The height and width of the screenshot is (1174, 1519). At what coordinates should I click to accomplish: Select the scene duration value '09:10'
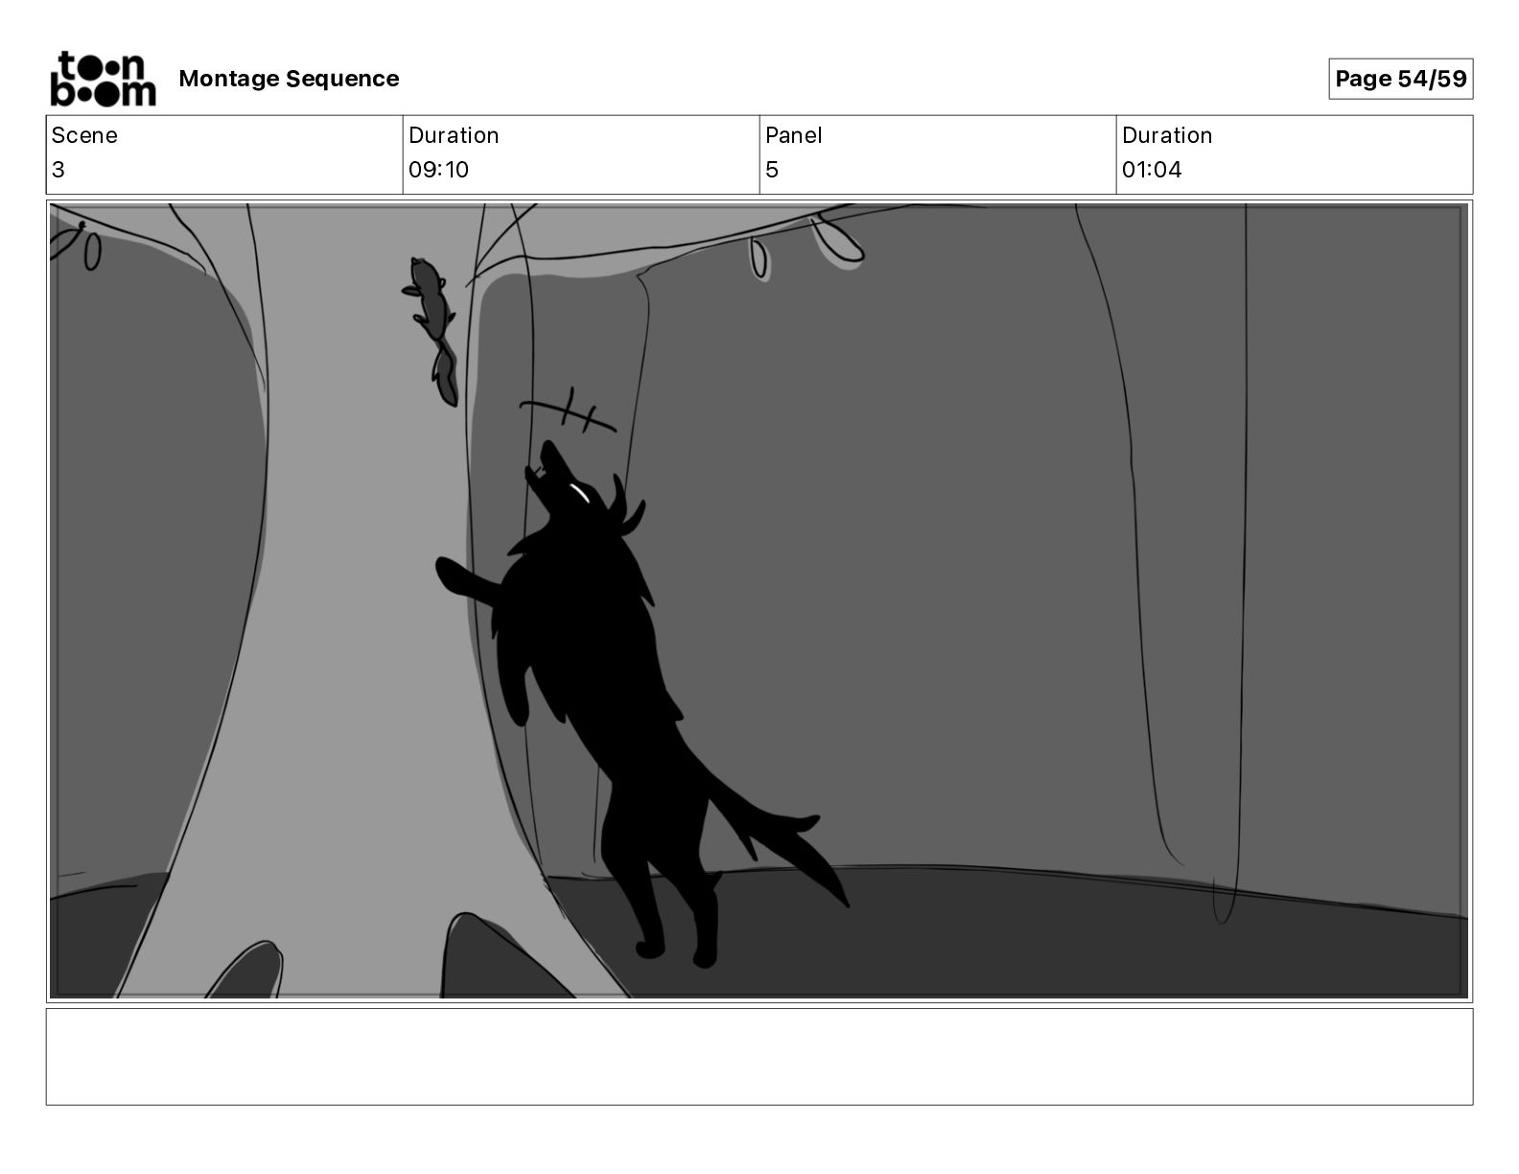(438, 170)
